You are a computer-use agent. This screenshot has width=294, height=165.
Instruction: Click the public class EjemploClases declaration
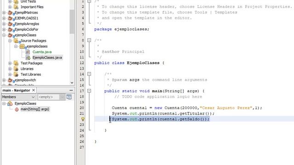(x=129, y=63)
